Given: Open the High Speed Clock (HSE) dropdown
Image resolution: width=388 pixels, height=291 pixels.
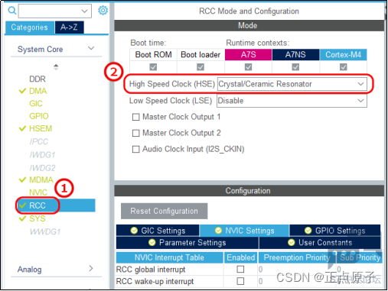Looking at the screenshot, I should 292,84.
